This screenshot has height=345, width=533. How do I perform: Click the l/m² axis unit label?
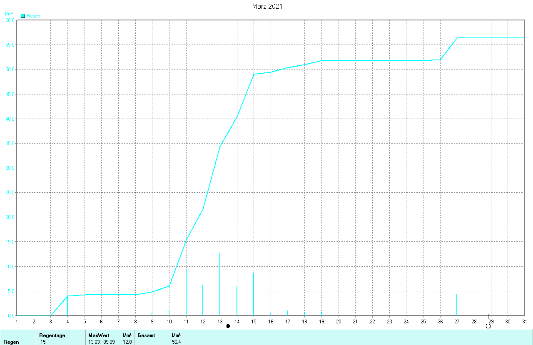tap(9, 14)
